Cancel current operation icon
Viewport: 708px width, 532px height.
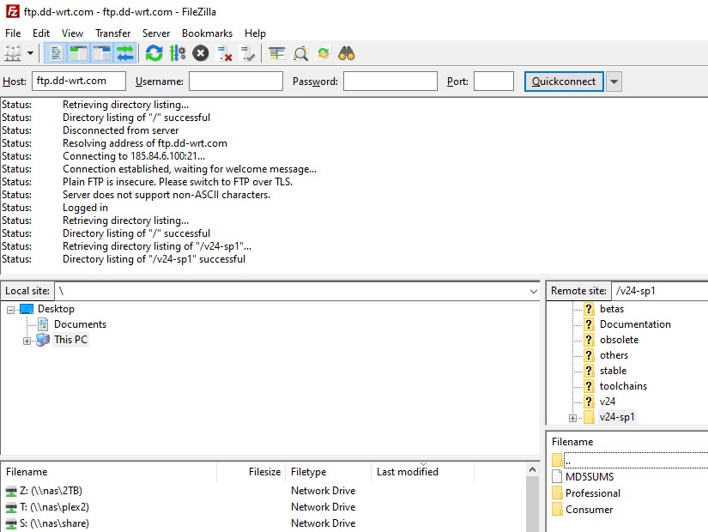click(x=201, y=54)
